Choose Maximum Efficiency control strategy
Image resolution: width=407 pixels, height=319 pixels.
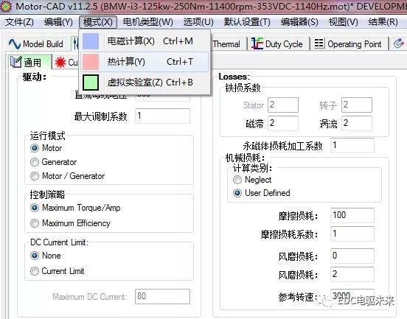click(x=34, y=223)
